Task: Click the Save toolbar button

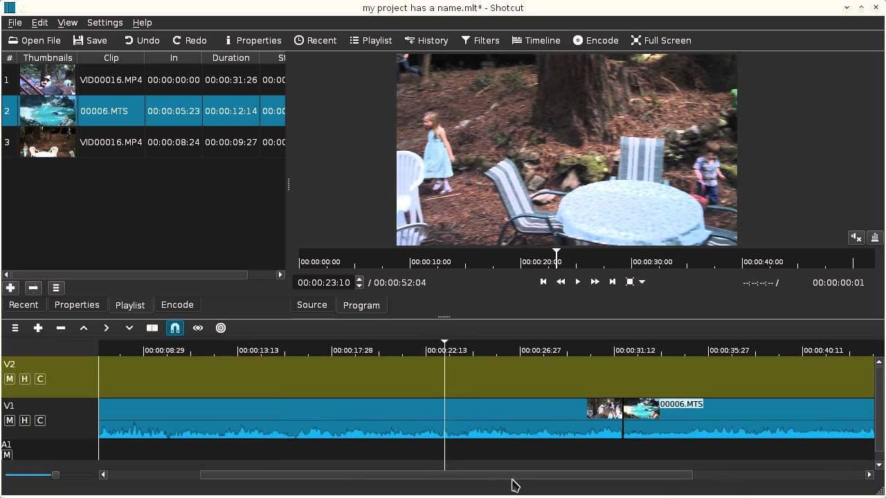Action: [x=90, y=40]
